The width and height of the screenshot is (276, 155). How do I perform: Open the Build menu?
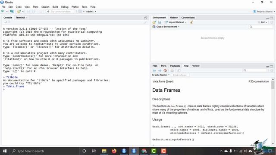coord(55,7)
